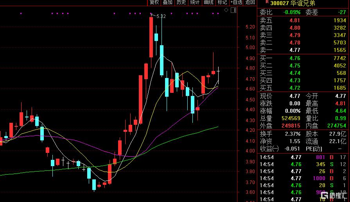Open the 复权 adjustment menu
Image resolution: width=350 pixels, height=202 pixels.
[x=154, y=2]
